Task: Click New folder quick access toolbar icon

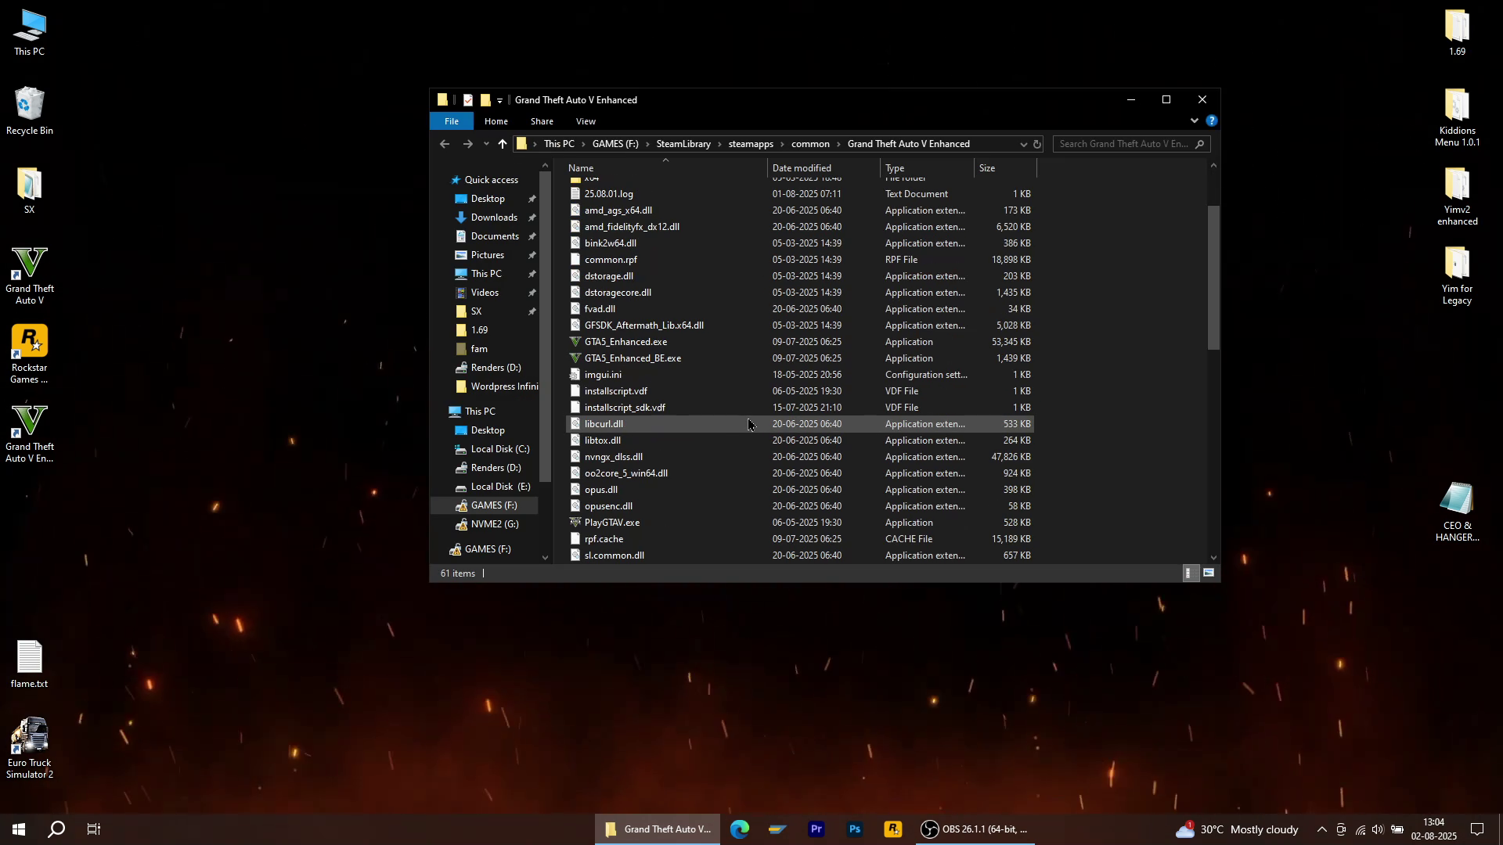Action: (485, 100)
